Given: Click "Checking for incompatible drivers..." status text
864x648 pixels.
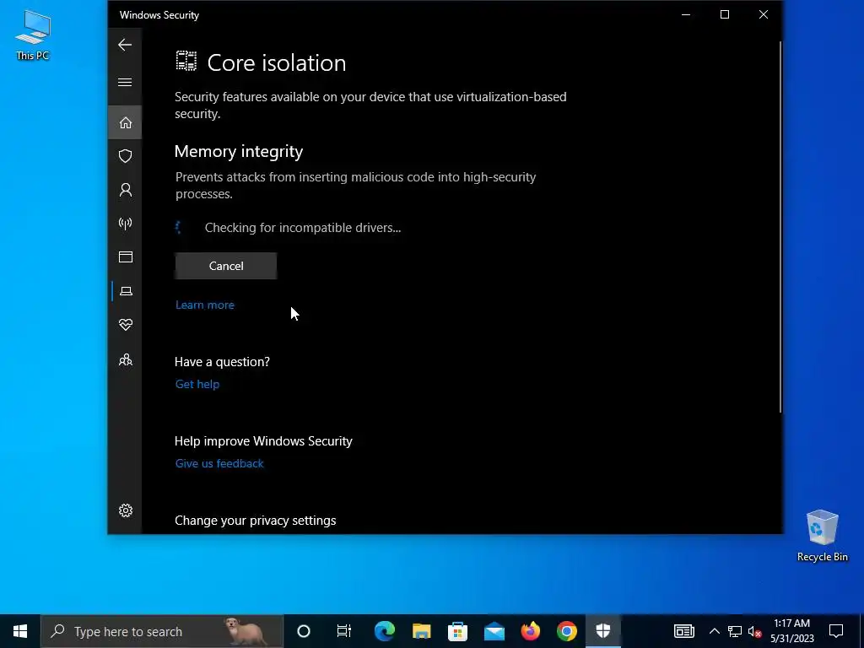Looking at the screenshot, I should (303, 228).
